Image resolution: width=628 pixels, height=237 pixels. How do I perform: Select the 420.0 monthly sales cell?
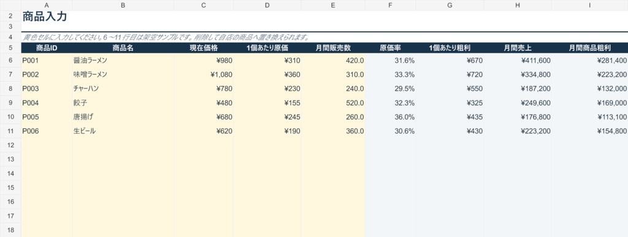333,61
